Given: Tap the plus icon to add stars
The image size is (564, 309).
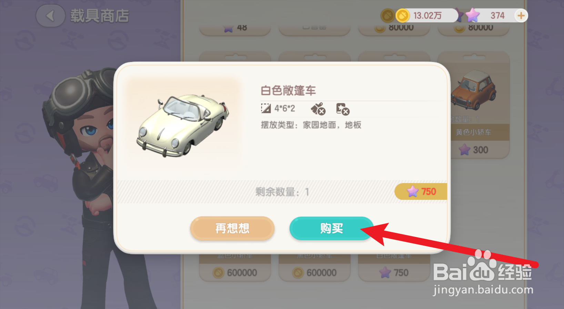Looking at the screenshot, I should click(x=521, y=16).
